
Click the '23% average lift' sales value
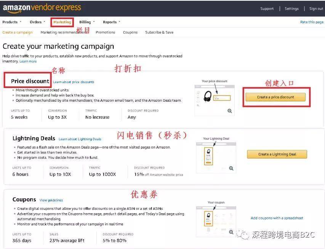(67, 241)
